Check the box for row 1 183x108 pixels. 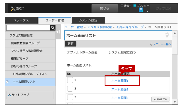pos(70,80)
